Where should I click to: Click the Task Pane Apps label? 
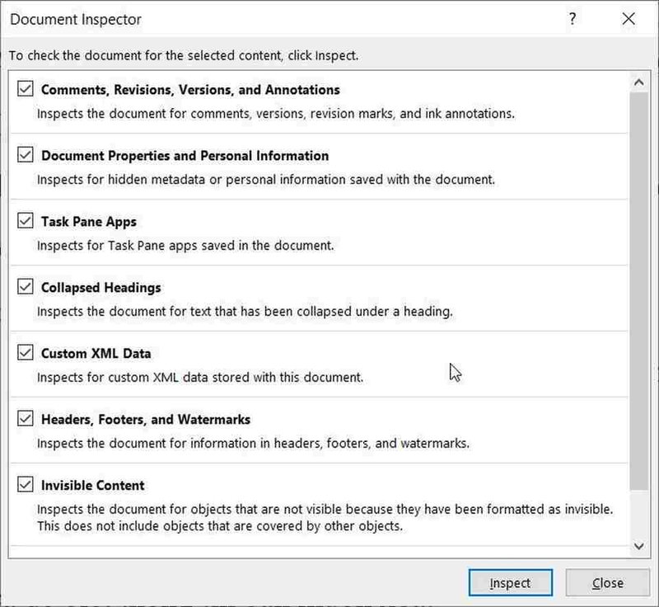pos(88,222)
